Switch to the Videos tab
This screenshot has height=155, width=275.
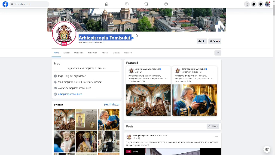point(116,53)
